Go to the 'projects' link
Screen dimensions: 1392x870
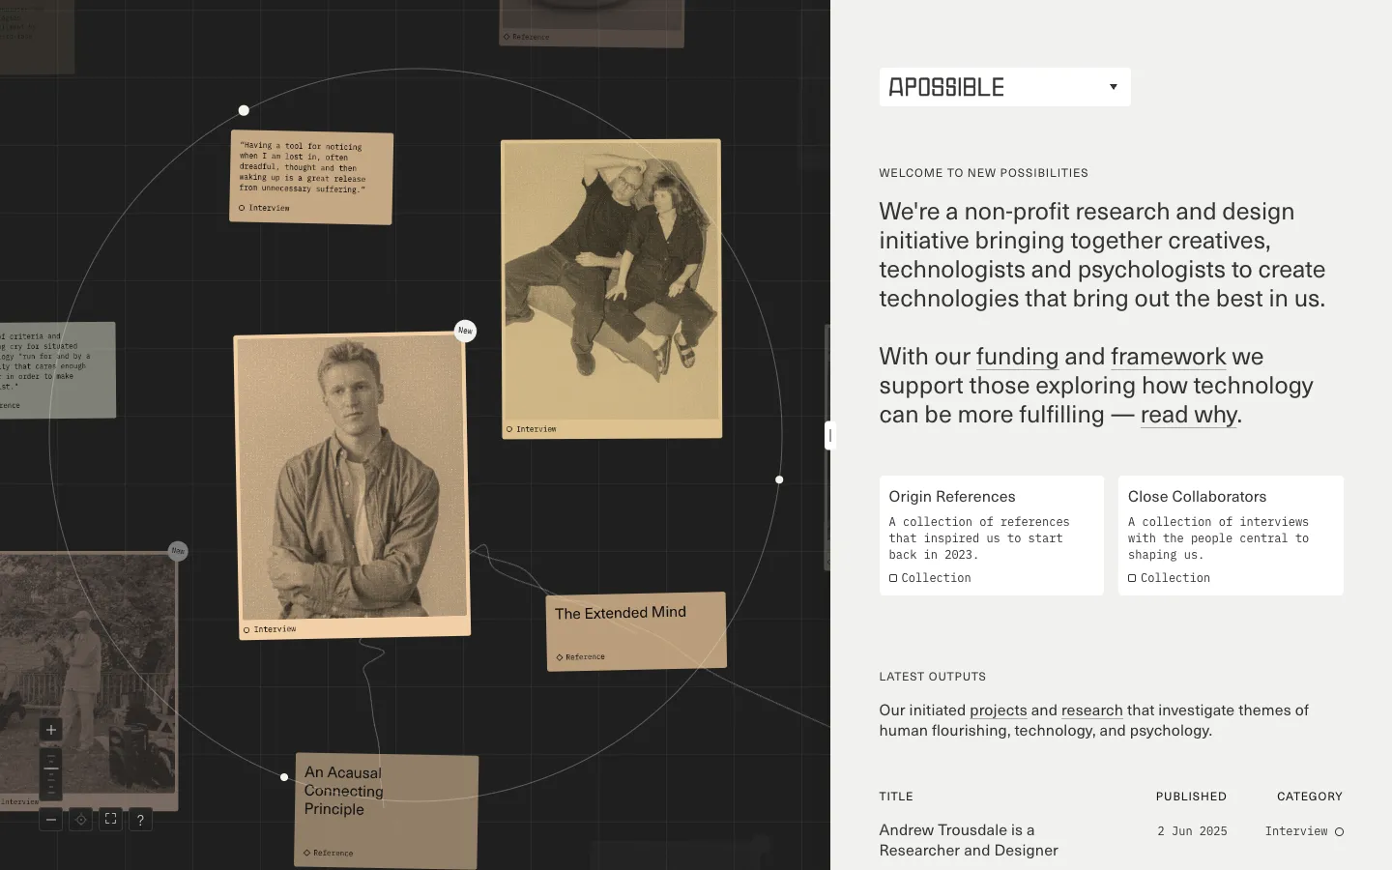point(998,710)
